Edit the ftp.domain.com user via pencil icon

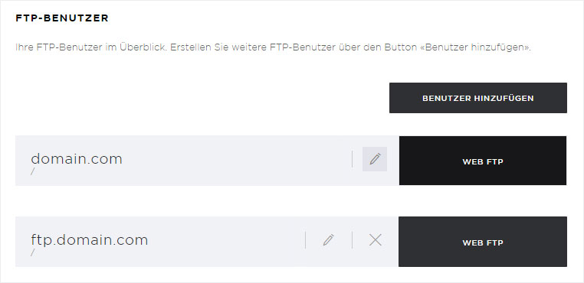(328, 240)
